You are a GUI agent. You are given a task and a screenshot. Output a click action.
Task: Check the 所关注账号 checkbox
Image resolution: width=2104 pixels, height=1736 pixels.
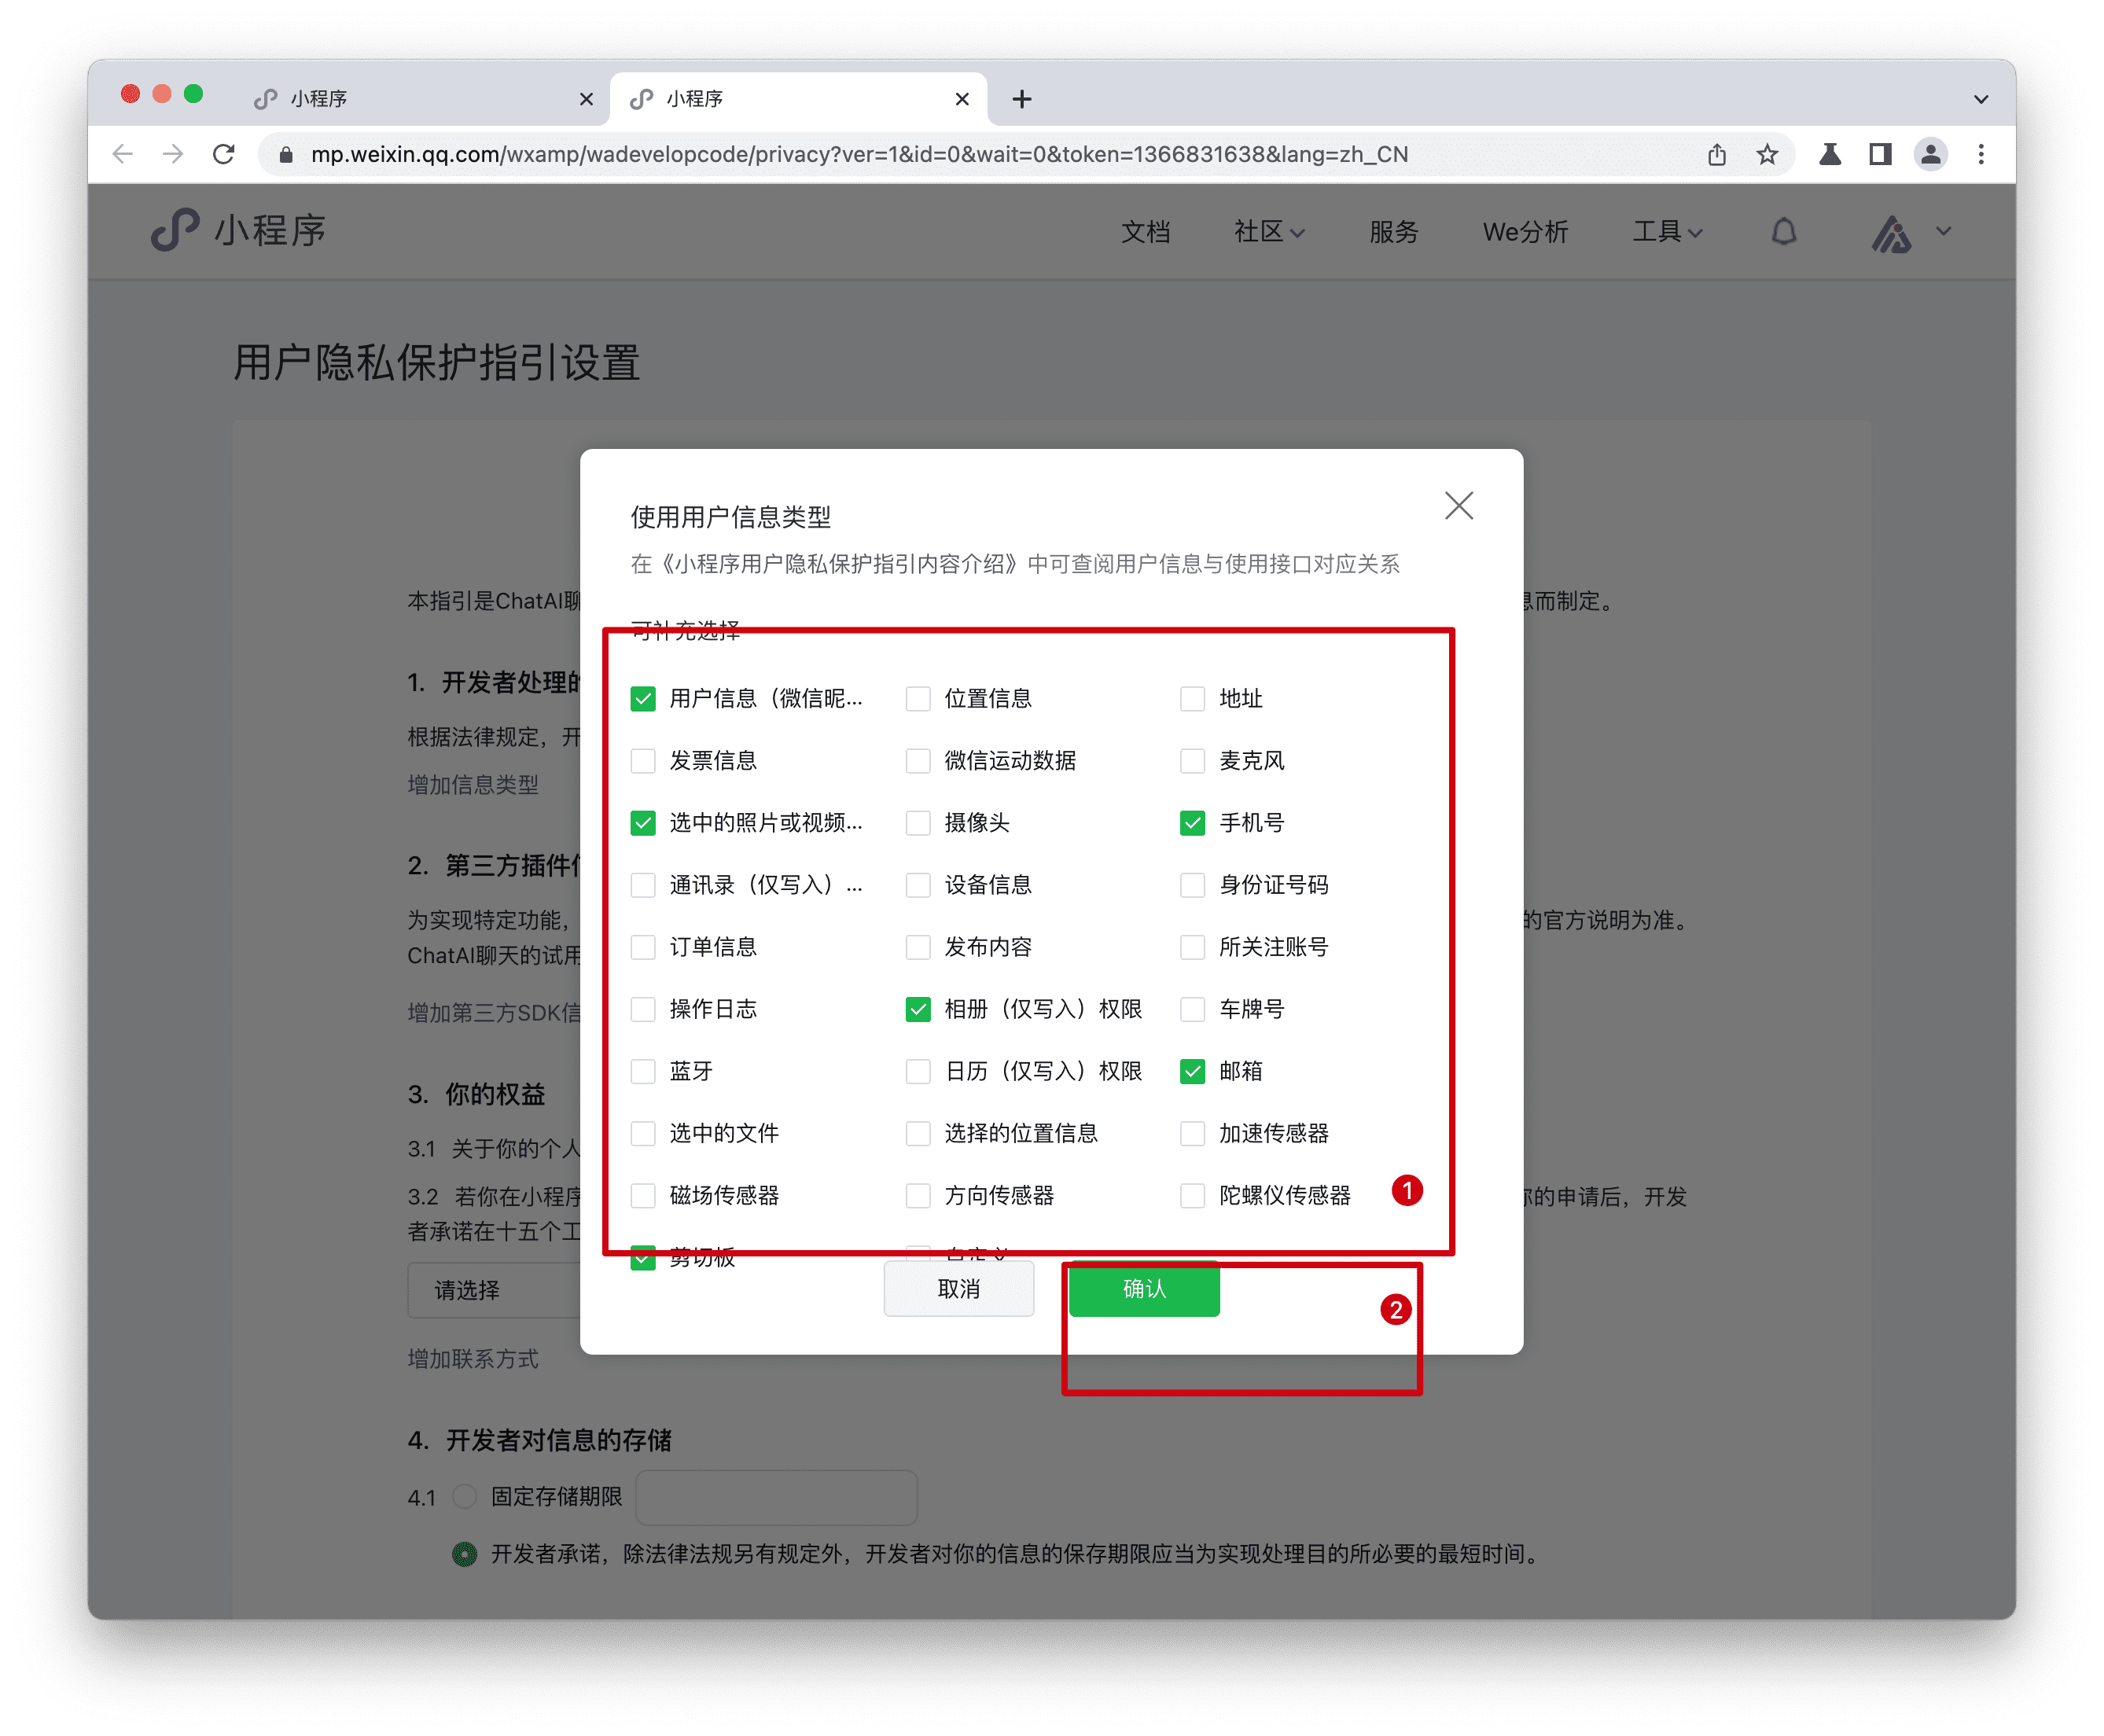(1192, 947)
